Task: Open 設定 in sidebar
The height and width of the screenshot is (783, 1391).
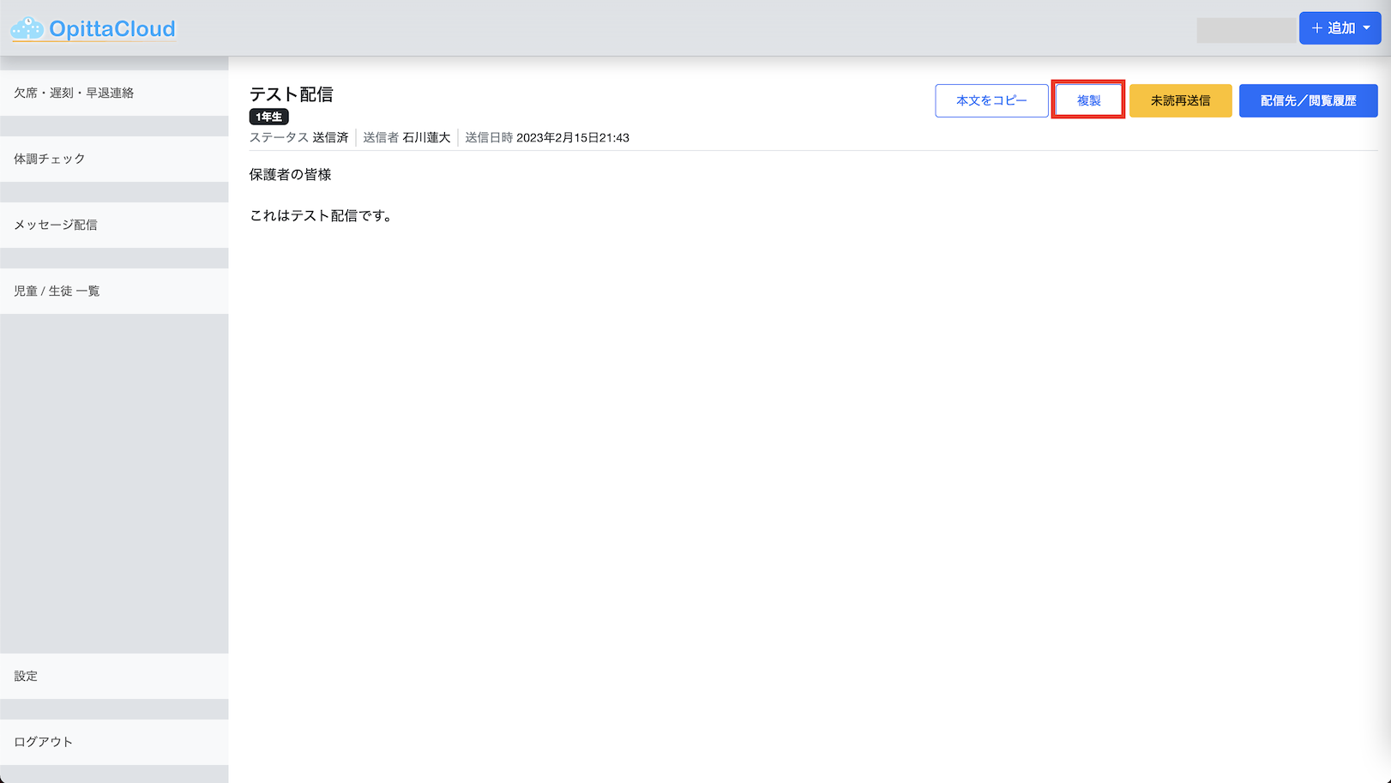Action: (114, 676)
